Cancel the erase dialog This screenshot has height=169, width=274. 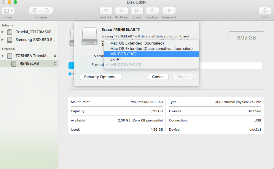(x=158, y=77)
